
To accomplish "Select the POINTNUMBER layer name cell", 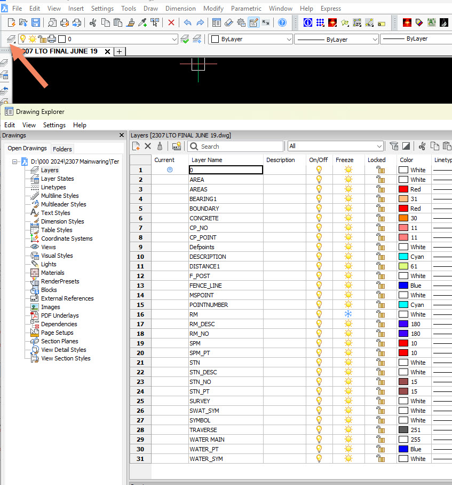I will 226,305.
